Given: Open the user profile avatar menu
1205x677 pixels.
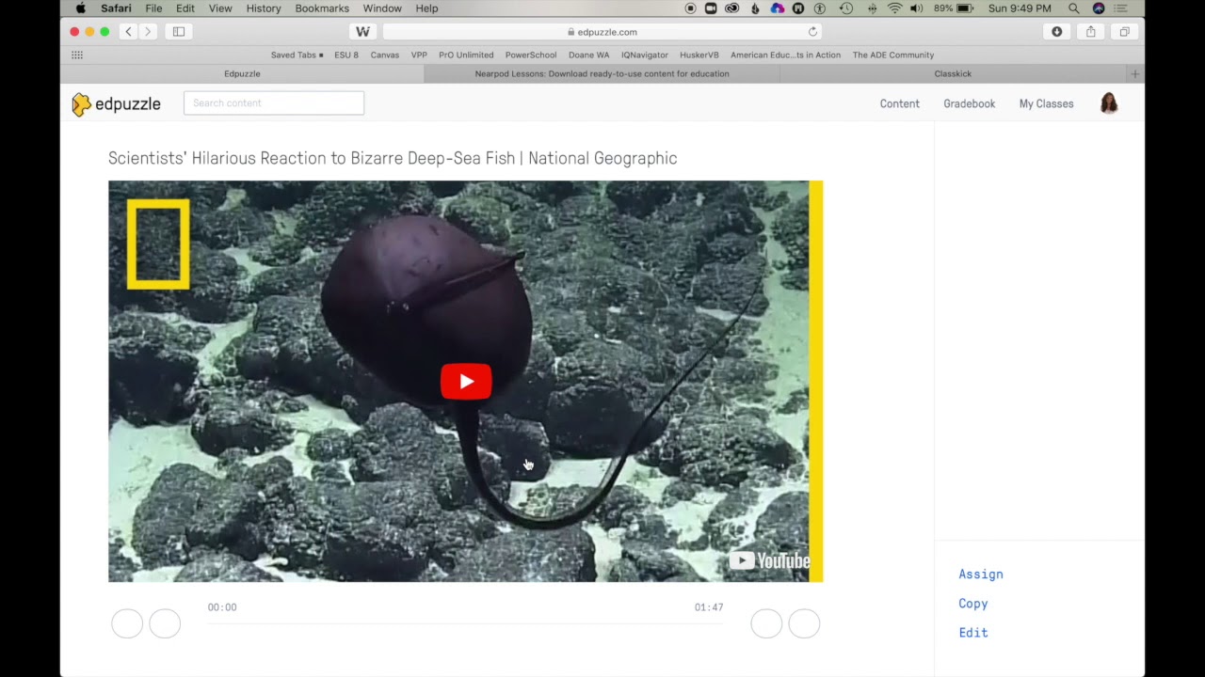Looking at the screenshot, I should (x=1109, y=103).
